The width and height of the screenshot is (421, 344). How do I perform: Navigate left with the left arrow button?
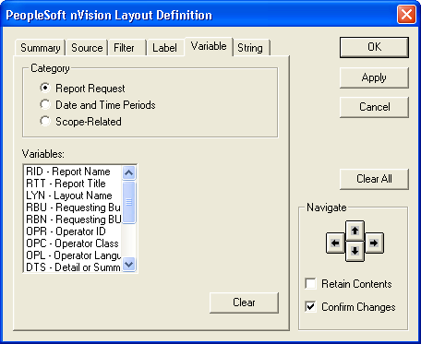335,243
